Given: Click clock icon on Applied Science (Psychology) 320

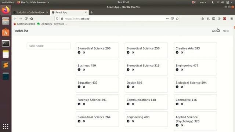Looking at the screenshot, I should (177, 125).
